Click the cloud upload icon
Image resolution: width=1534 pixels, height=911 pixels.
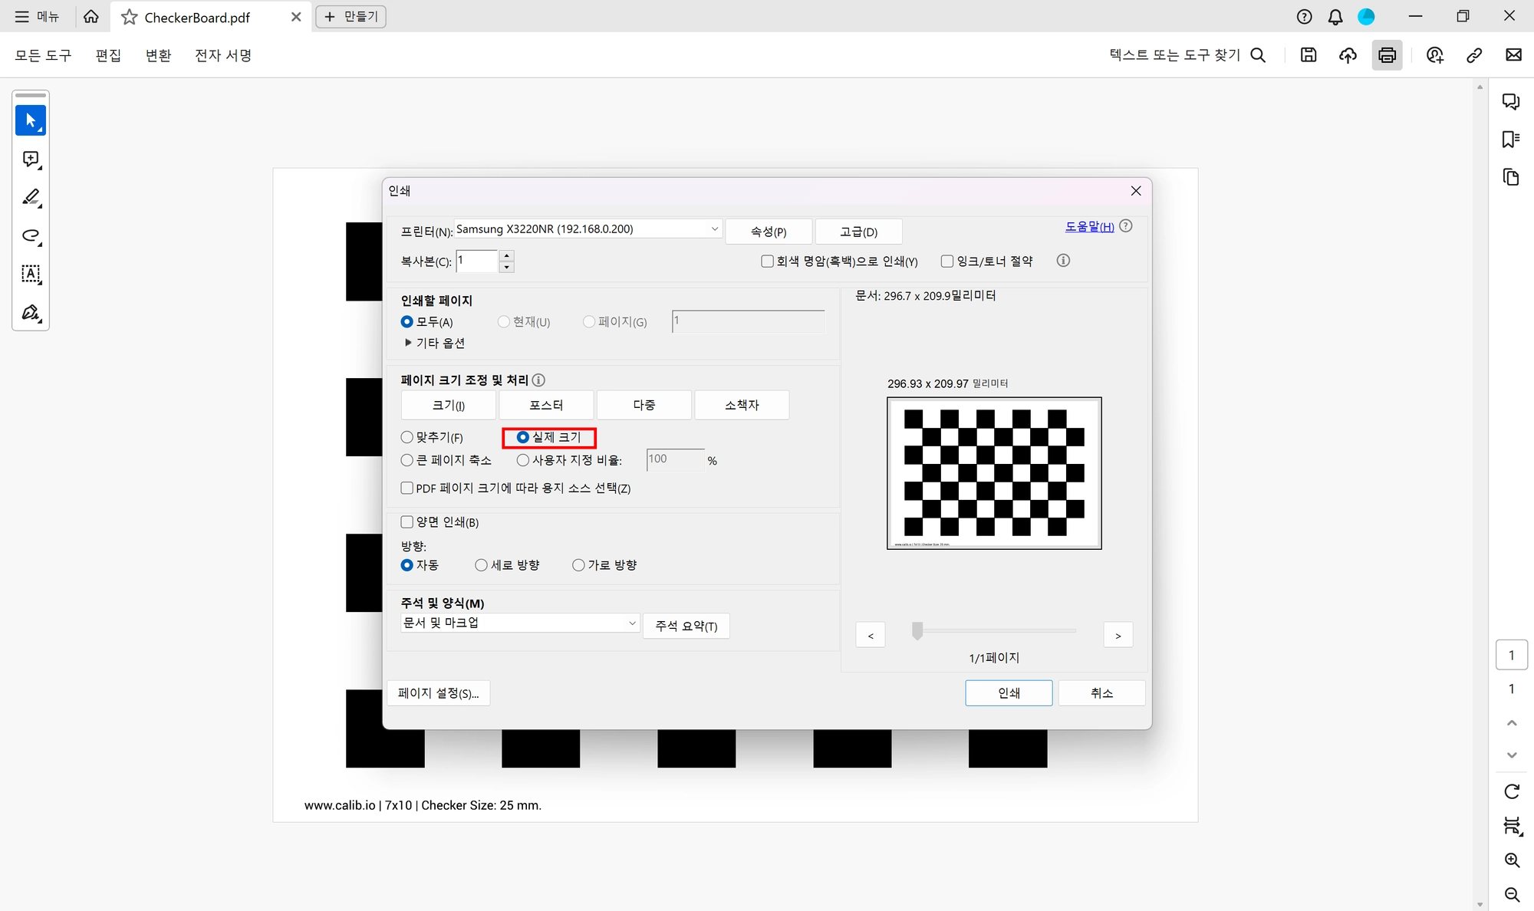point(1348,55)
